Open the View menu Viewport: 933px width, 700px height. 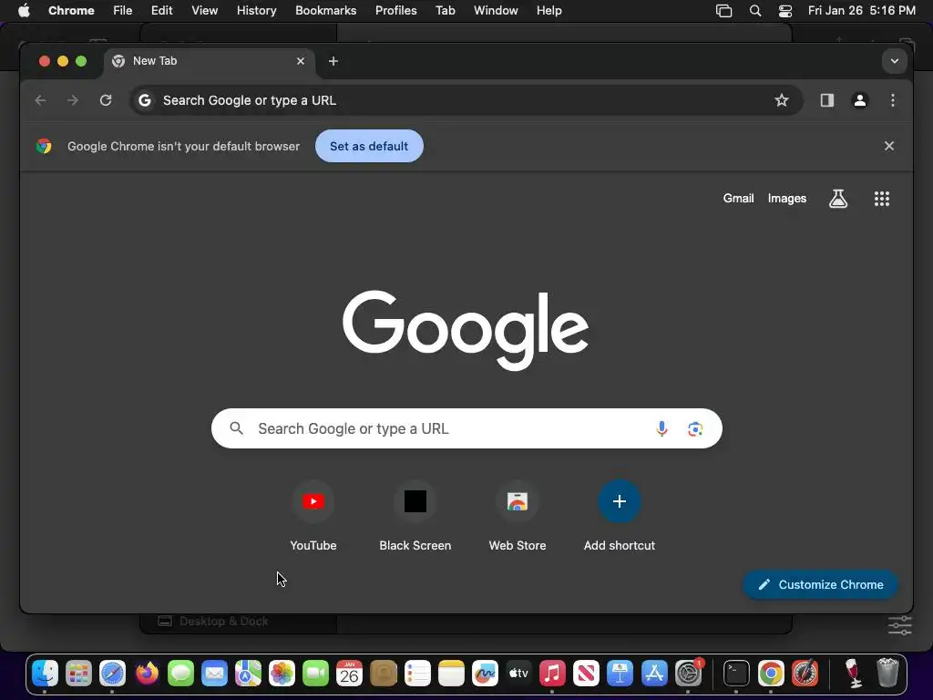[204, 10]
